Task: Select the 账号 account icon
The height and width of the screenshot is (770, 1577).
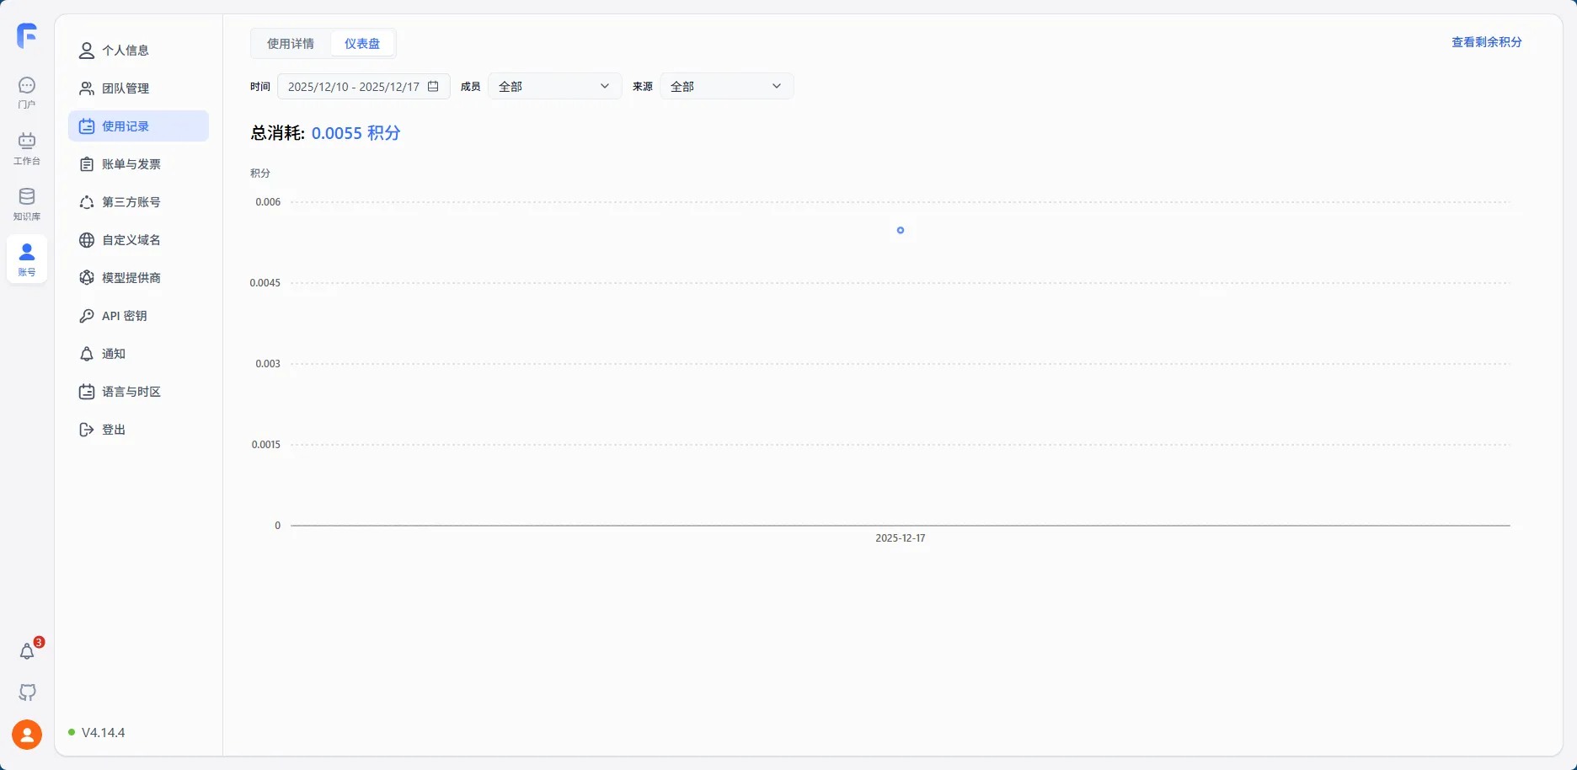Action: (x=27, y=259)
